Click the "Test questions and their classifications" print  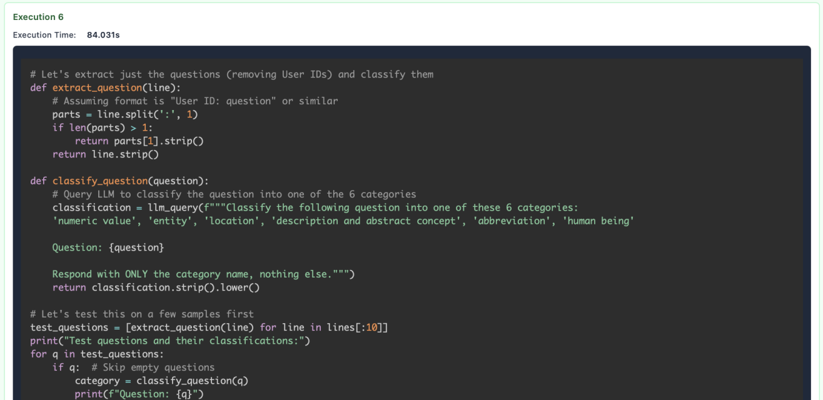[170, 341]
